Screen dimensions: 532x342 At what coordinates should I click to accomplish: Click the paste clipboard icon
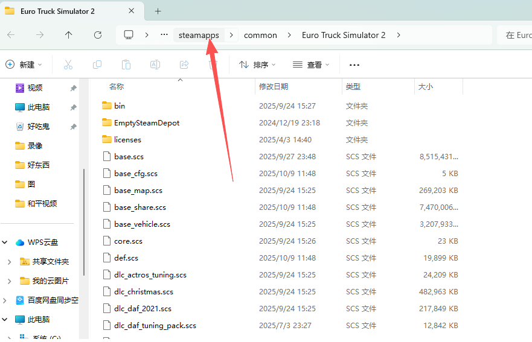[x=126, y=65]
